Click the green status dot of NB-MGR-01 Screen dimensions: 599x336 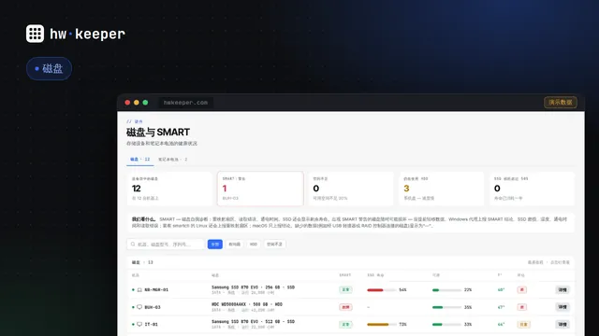(x=133, y=290)
